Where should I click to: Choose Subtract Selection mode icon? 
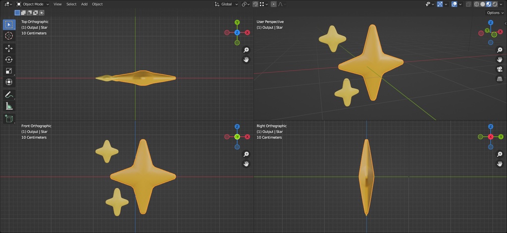[x=29, y=13]
